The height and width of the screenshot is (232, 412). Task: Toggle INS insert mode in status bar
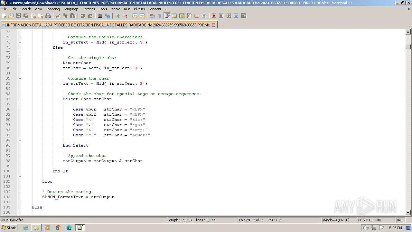(x=400, y=220)
